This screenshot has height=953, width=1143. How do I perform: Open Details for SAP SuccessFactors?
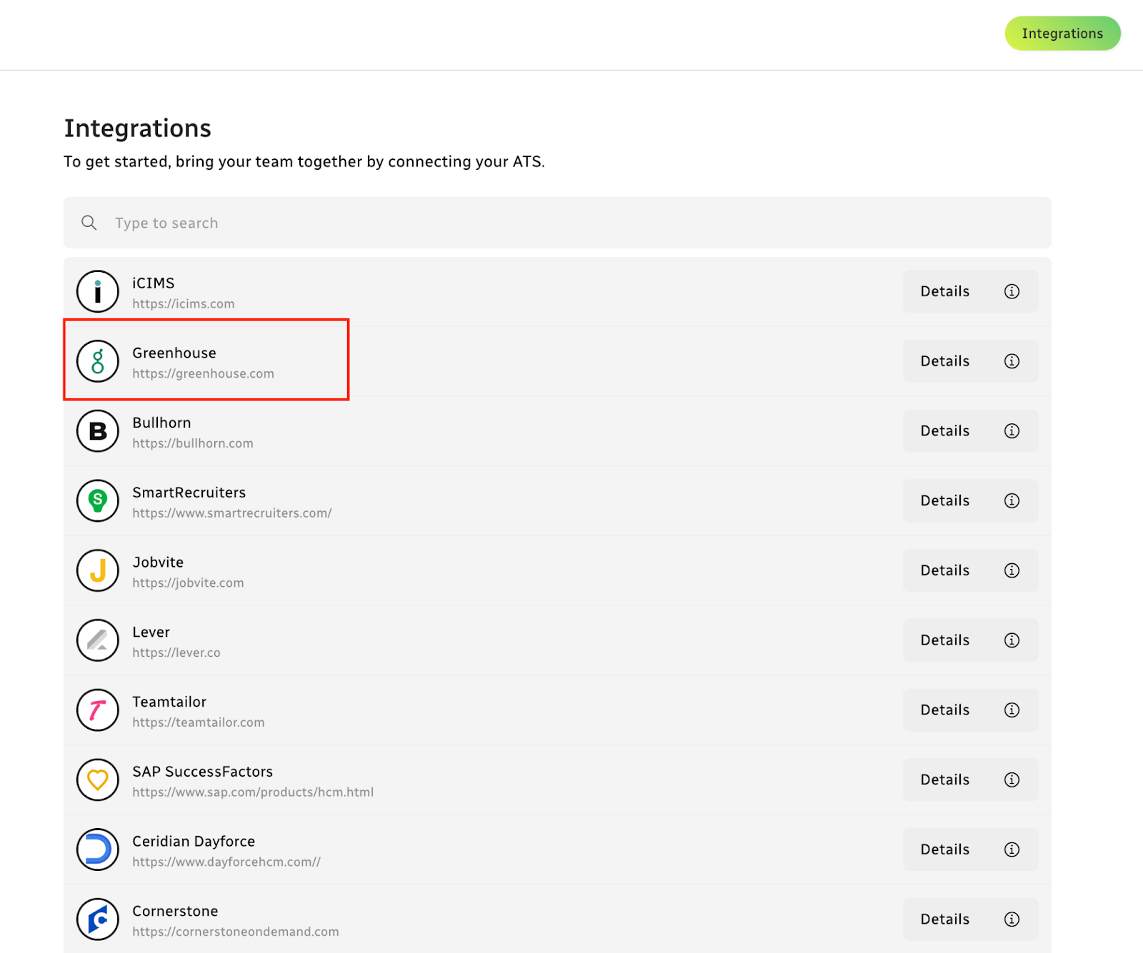click(970, 780)
